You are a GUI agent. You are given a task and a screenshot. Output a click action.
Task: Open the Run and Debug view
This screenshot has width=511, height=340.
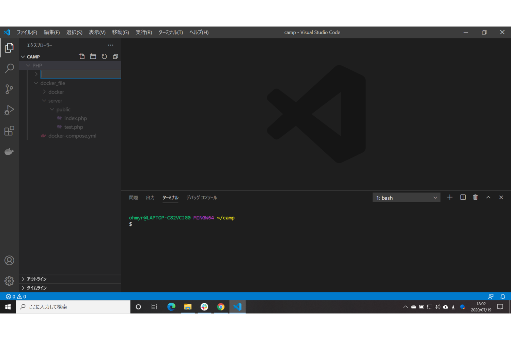(x=9, y=110)
